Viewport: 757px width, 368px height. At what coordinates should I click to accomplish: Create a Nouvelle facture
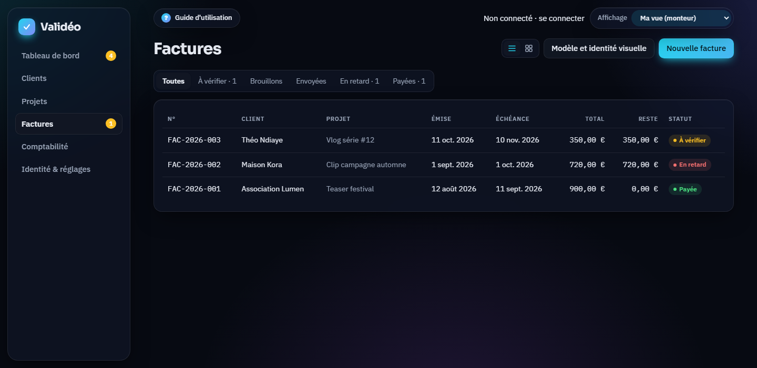(x=696, y=48)
